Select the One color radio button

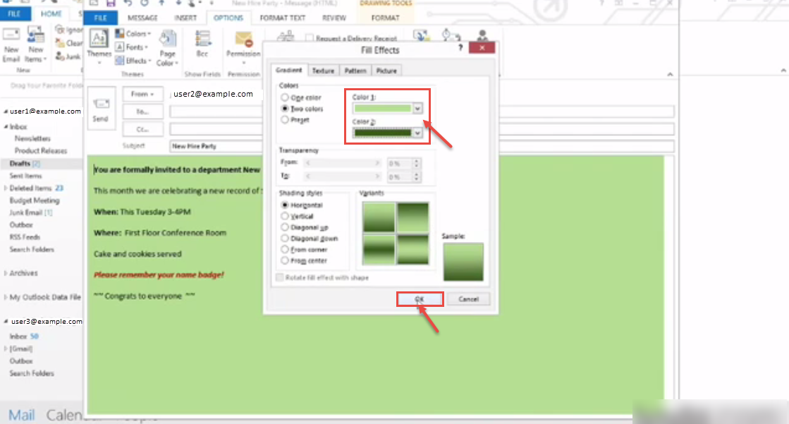[x=285, y=97]
